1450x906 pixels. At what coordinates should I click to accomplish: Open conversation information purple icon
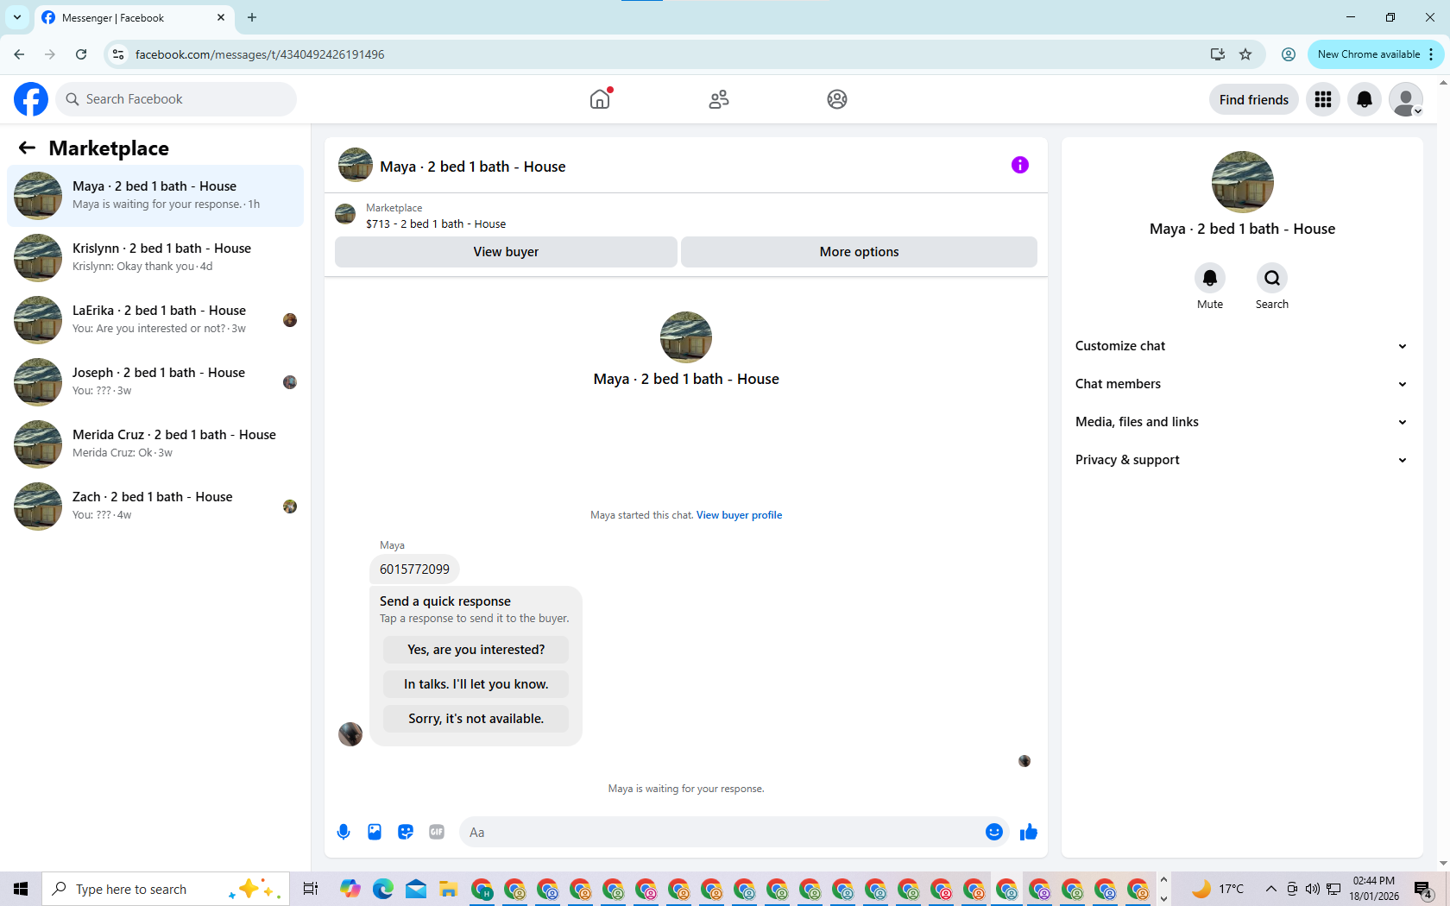point(1020,165)
